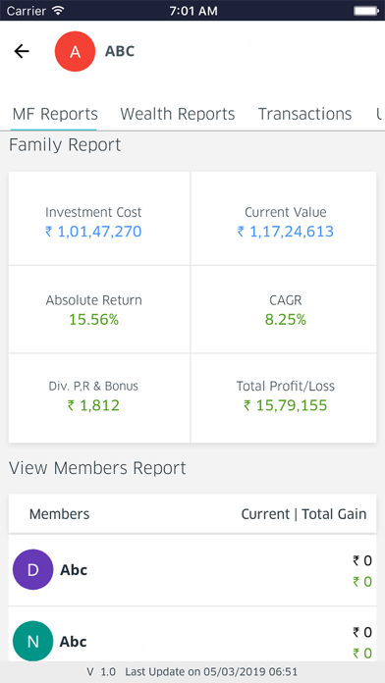Tap the partially visible tab after Transactions
The height and width of the screenshot is (683, 385).
pyautogui.click(x=380, y=114)
